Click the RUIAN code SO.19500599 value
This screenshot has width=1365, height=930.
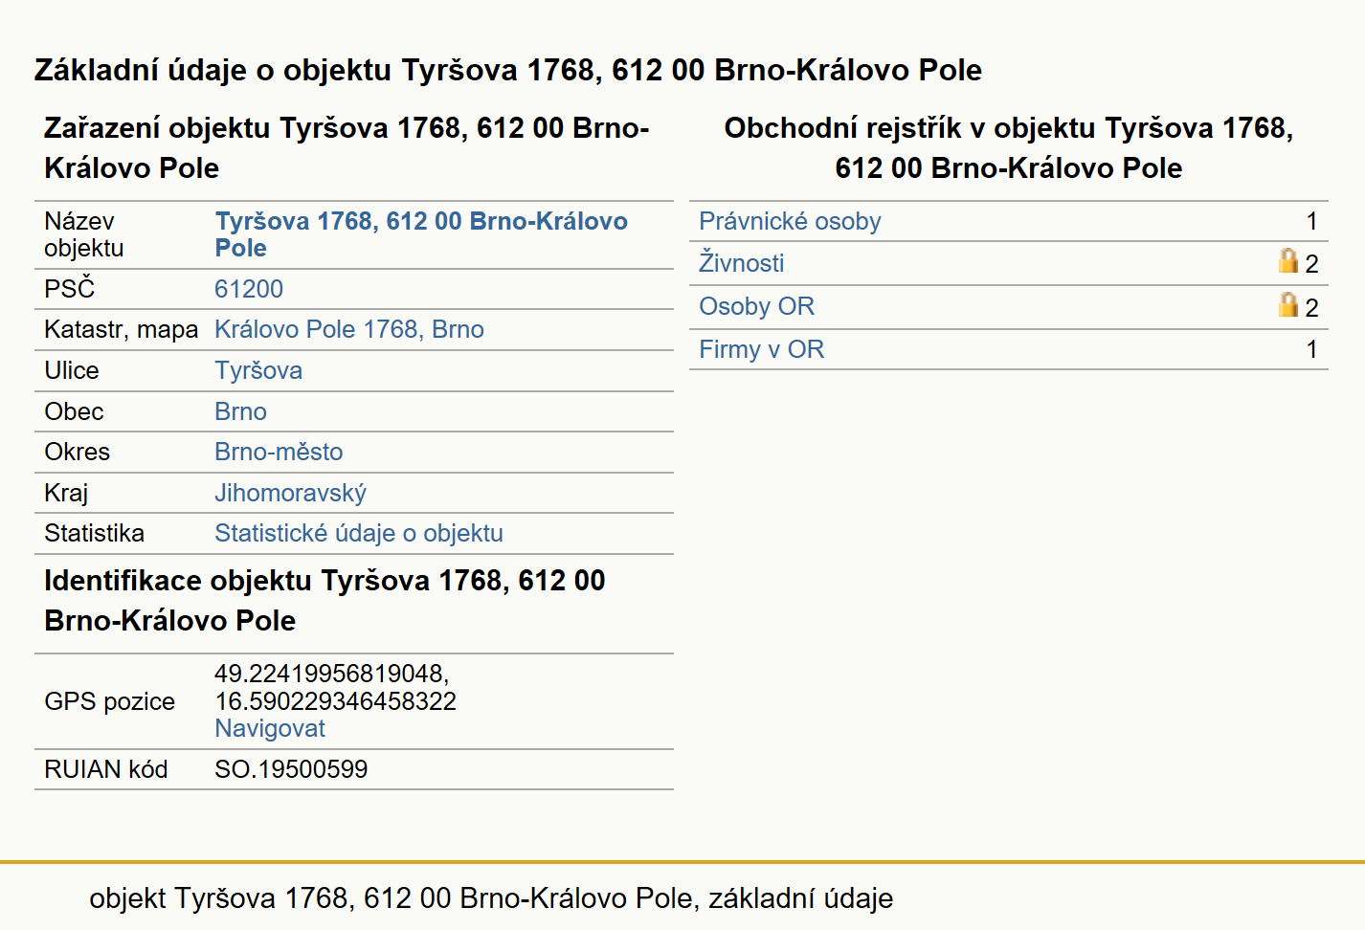[291, 769]
